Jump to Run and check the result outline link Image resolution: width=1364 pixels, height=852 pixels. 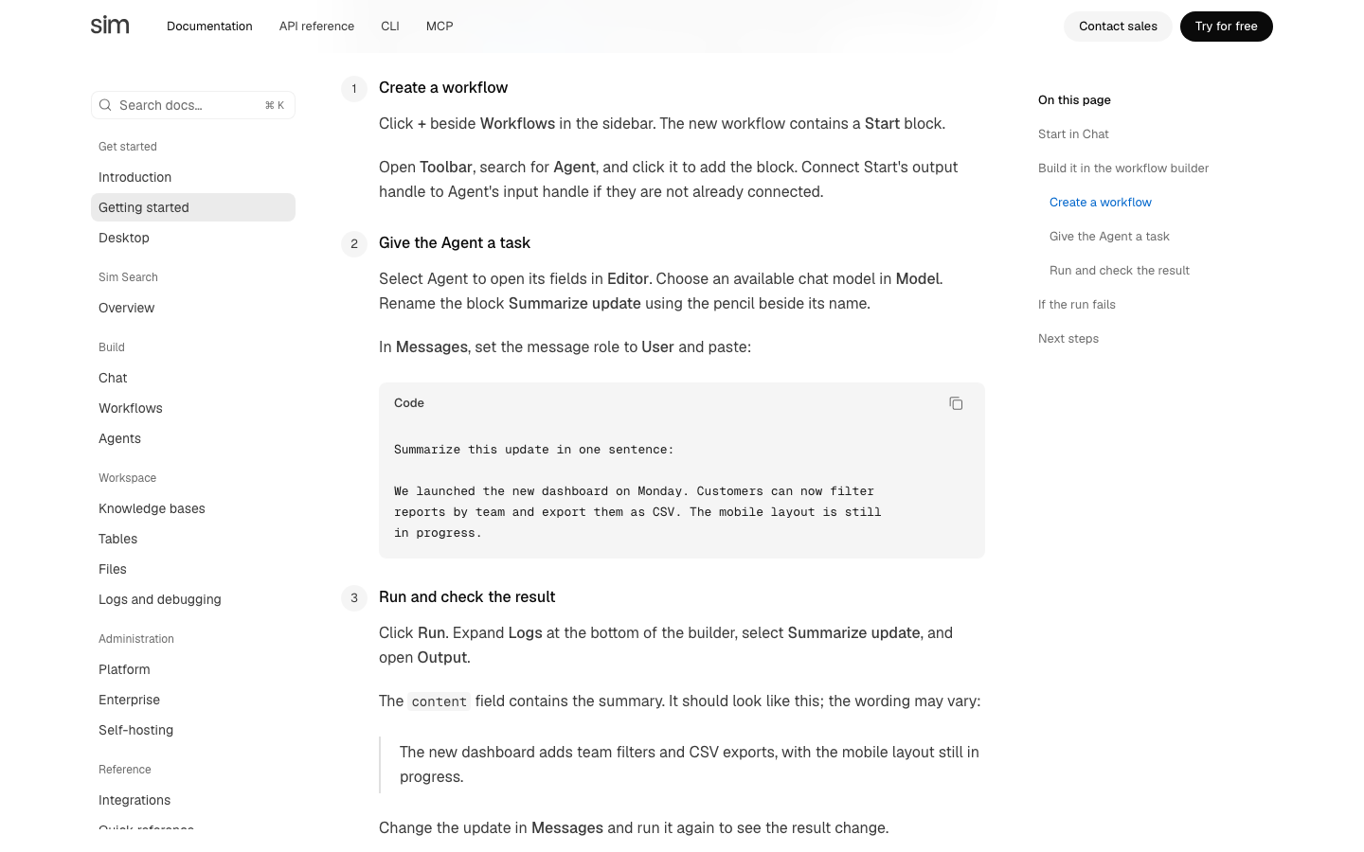coord(1120,271)
